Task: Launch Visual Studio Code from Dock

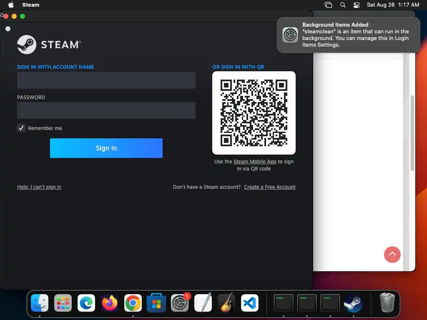Action: tap(250, 303)
